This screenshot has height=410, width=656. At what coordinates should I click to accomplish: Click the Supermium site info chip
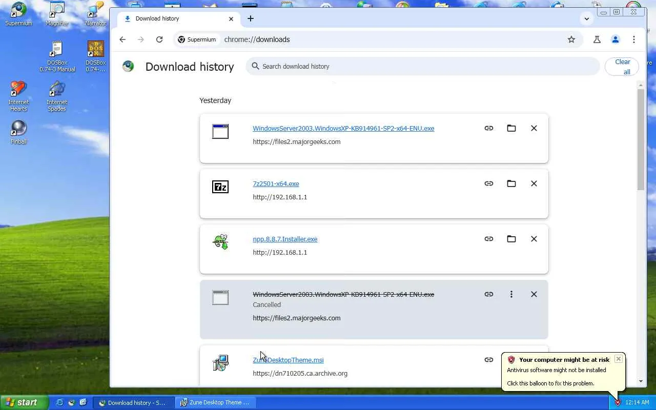(197, 39)
